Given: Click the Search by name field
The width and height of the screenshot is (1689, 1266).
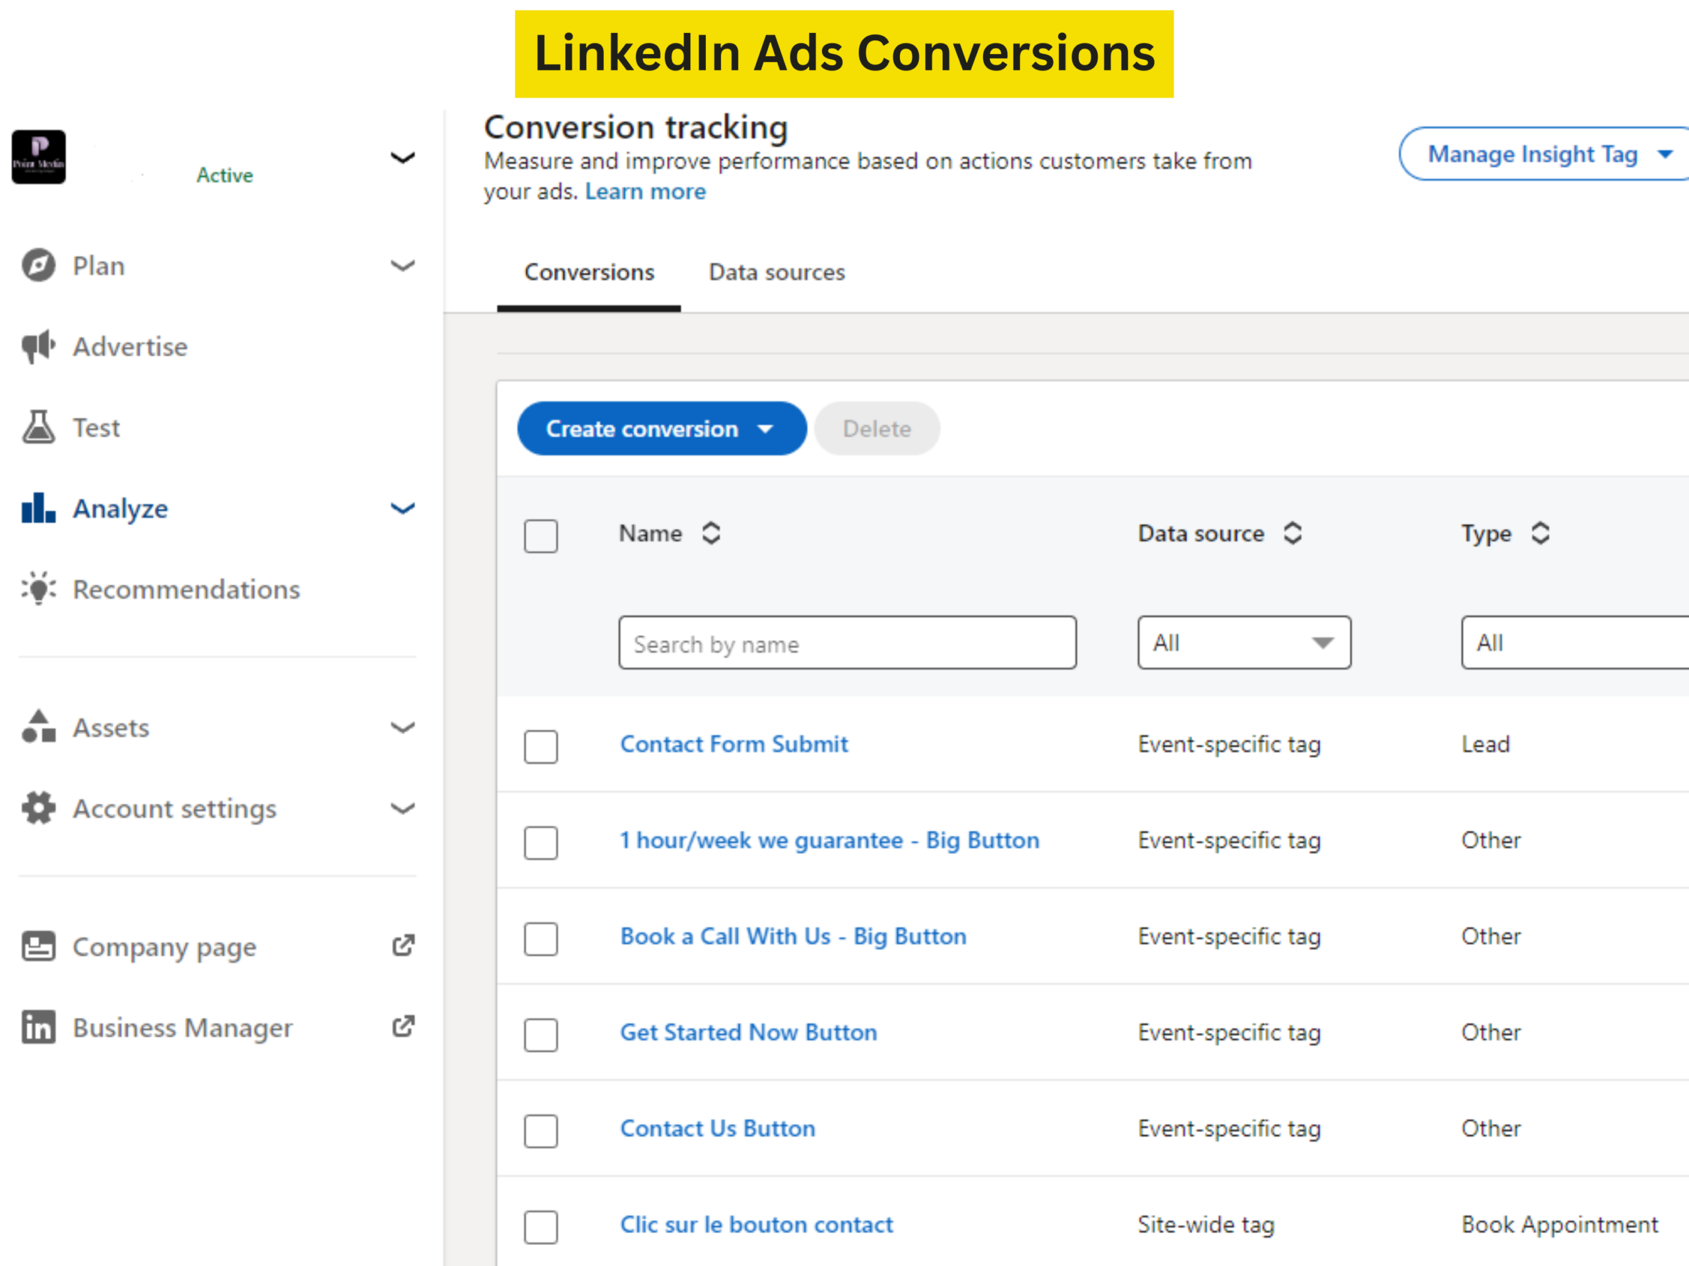Looking at the screenshot, I should tap(846, 644).
